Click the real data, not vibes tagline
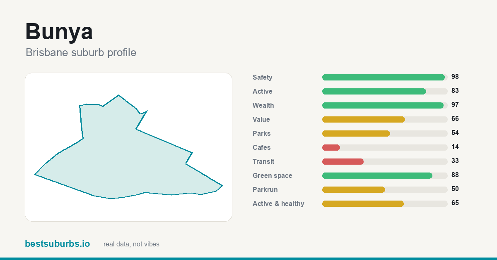 click(x=131, y=244)
